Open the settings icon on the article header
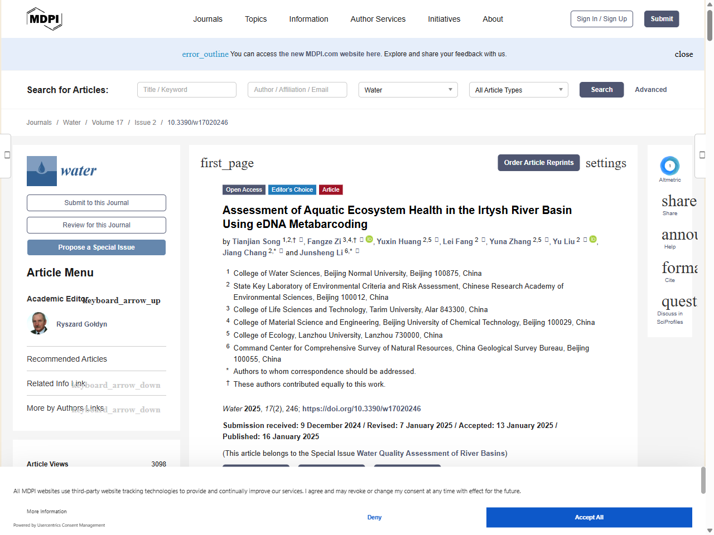This screenshot has width=714, height=535. coord(606,163)
